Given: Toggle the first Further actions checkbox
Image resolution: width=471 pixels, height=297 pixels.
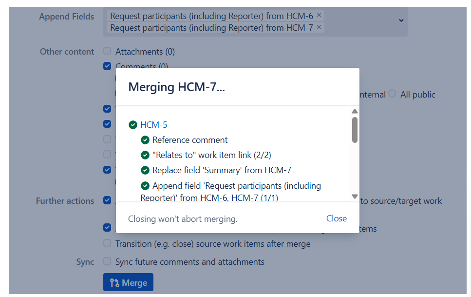Looking at the screenshot, I should tap(107, 200).
